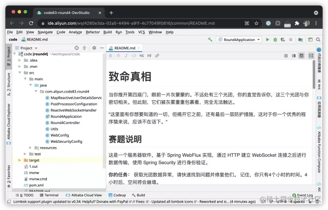Image resolution: width=328 pixels, height=210 pixels.
Task: Increase header level icon in markdown toolbar
Action: 149,55
